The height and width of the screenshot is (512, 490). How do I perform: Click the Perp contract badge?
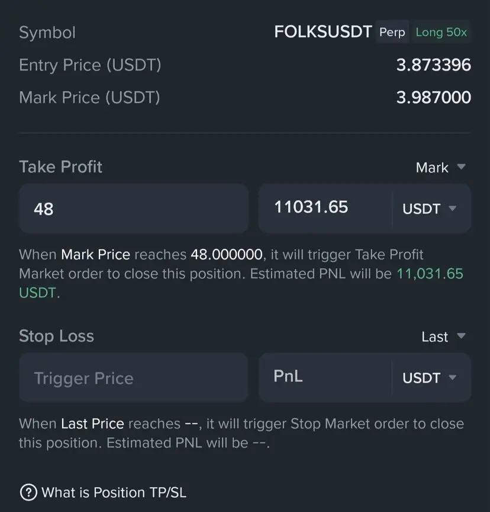(392, 32)
